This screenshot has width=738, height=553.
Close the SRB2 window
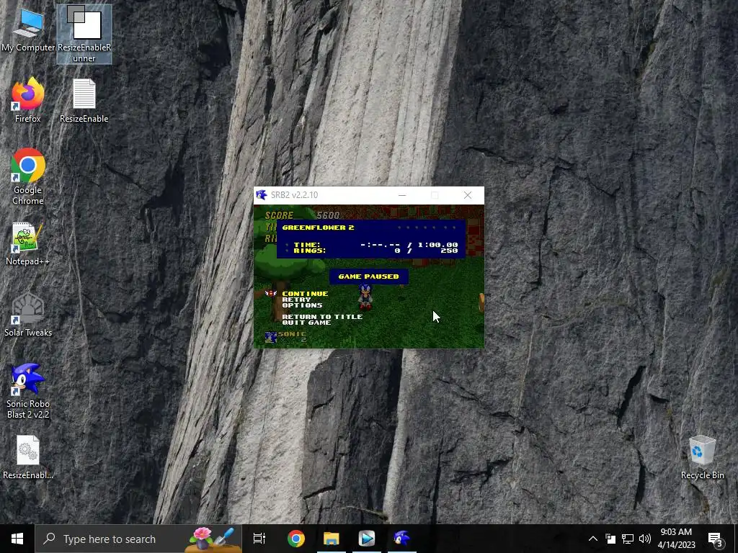coord(467,195)
